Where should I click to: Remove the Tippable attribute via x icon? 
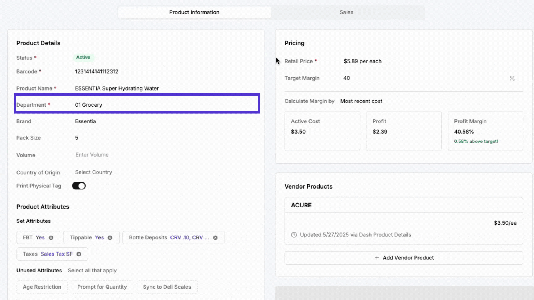point(110,238)
